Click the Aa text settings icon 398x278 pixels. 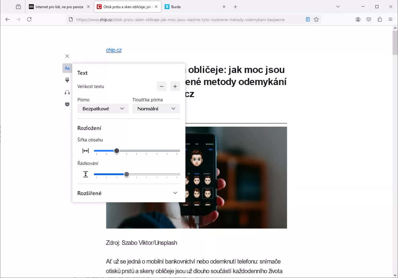tap(67, 68)
